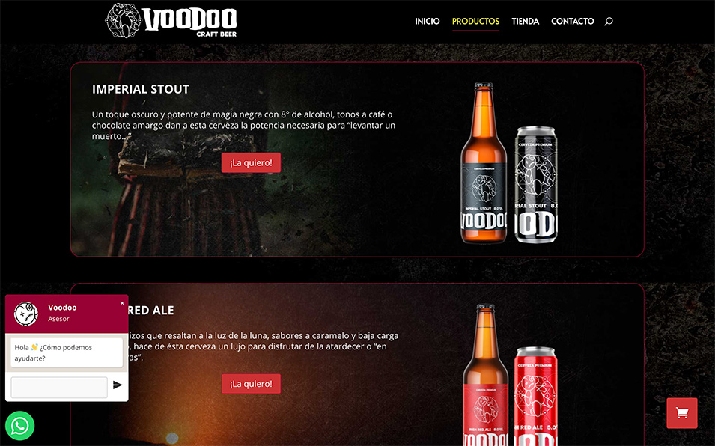Click the silver Imperial Stout can image

click(x=536, y=185)
